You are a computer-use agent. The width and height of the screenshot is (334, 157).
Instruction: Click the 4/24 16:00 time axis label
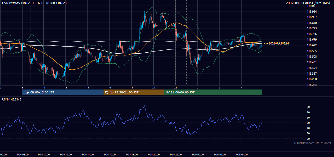tap(110, 154)
